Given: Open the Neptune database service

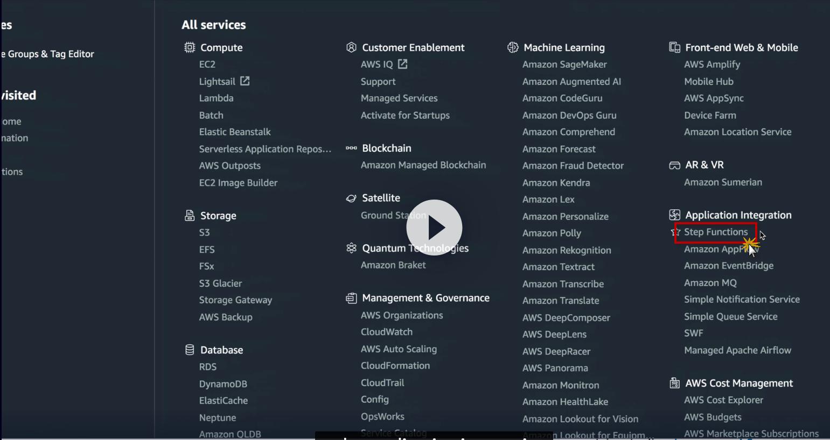Looking at the screenshot, I should click(218, 418).
